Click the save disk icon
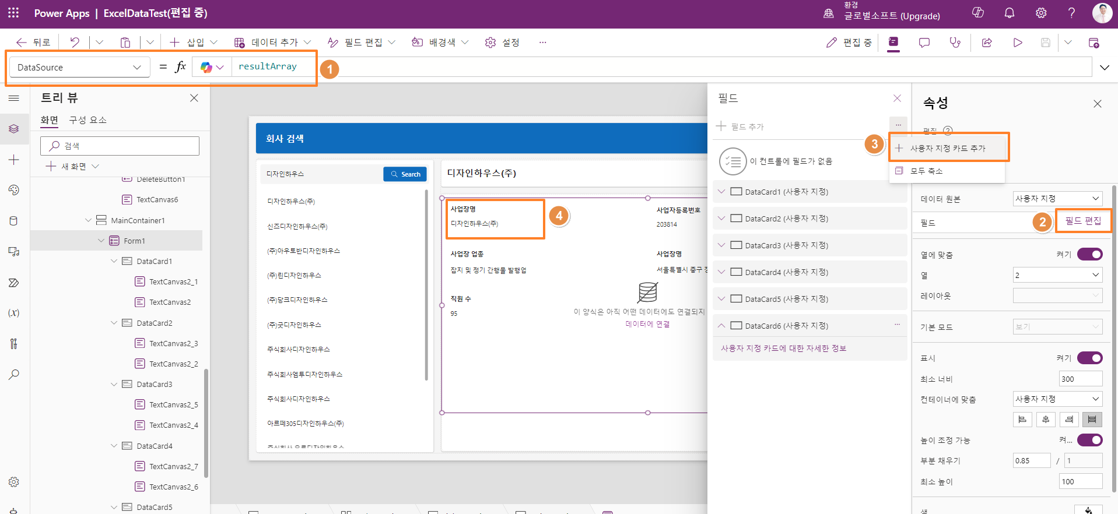1118x514 pixels. click(x=1046, y=43)
